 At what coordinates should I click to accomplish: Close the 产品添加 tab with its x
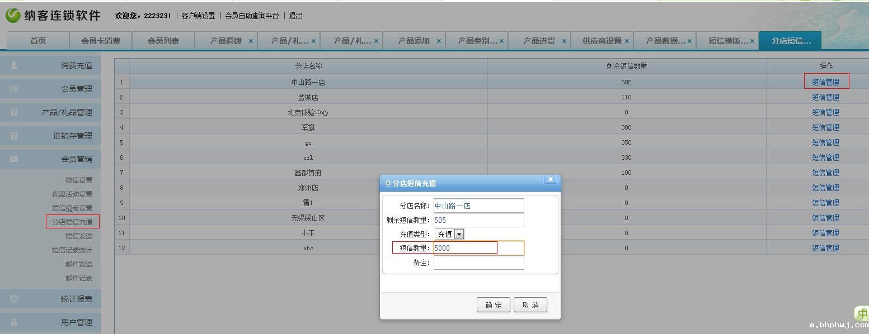coord(439,41)
